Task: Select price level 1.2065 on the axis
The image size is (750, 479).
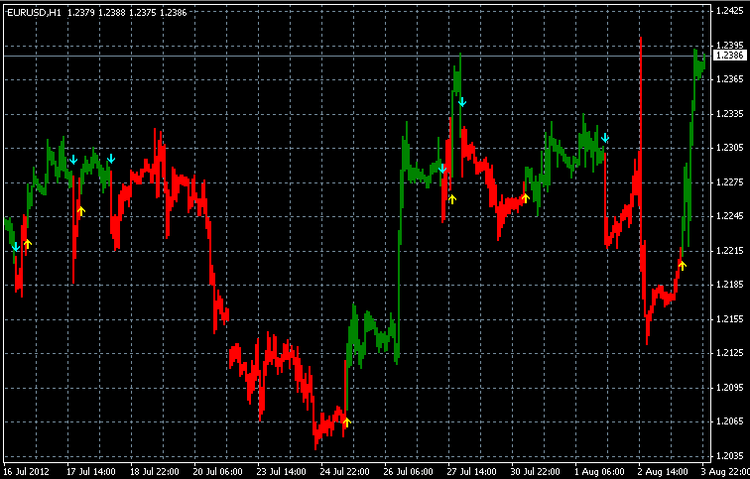Action: pos(730,421)
